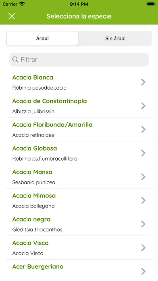Tap chevron for Acacia Floribunda/Amarilla
The image size is (158, 281).
coord(143,129)
